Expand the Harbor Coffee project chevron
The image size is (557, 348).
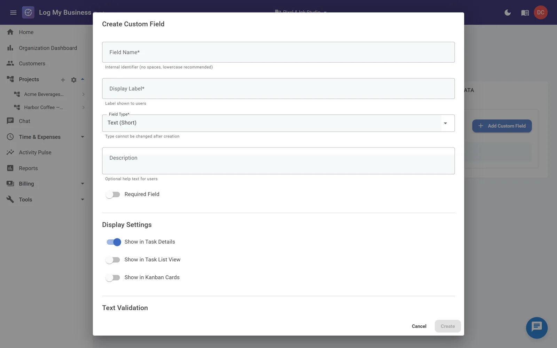tap(84, 108)
